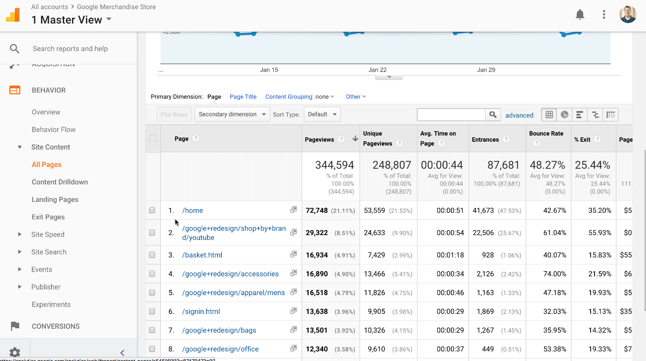Open user account avatar
Viewport: 646px width, 361px height.
coord(628,14)
